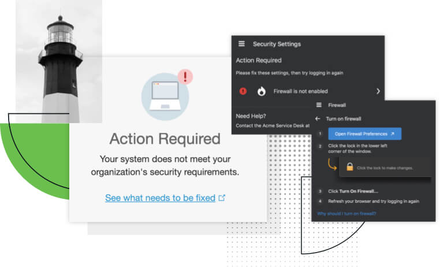Open the Firewall panel hamburger menu
Screen dimensions: 440x267
pos(319,105)
